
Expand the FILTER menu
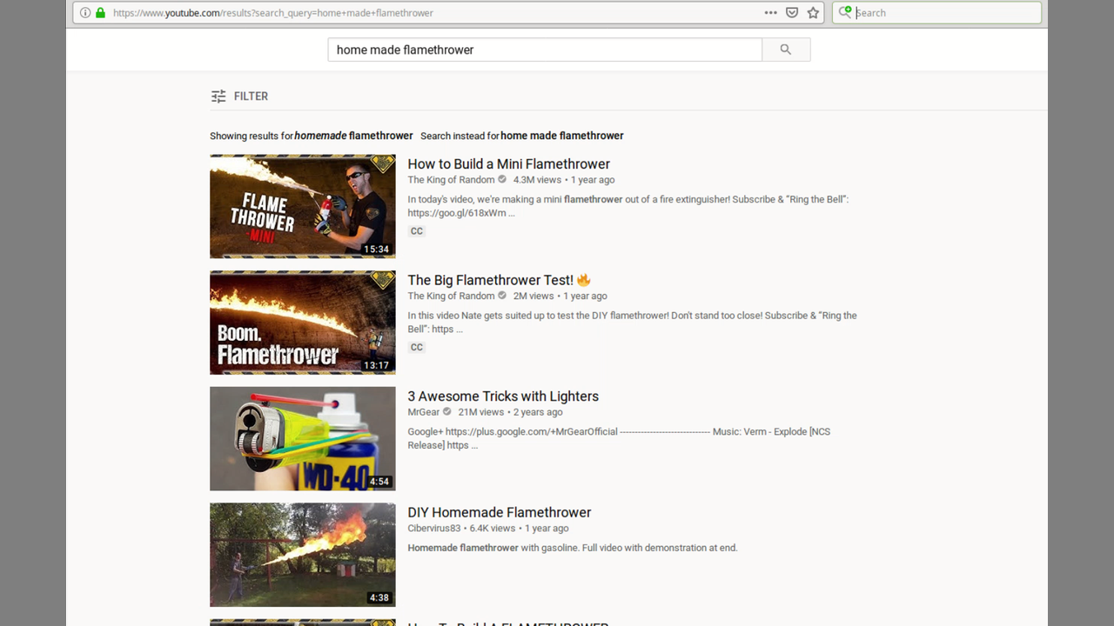click(x=251, y=97)
